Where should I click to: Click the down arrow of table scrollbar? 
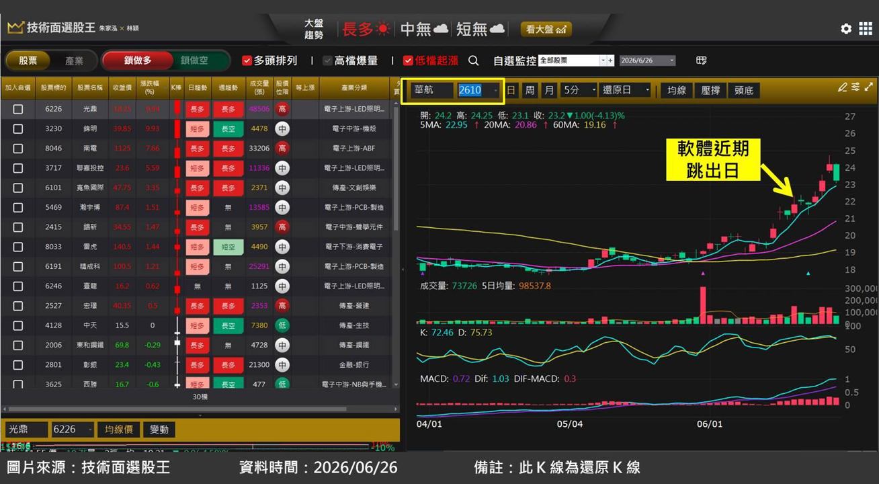point(396,385)
